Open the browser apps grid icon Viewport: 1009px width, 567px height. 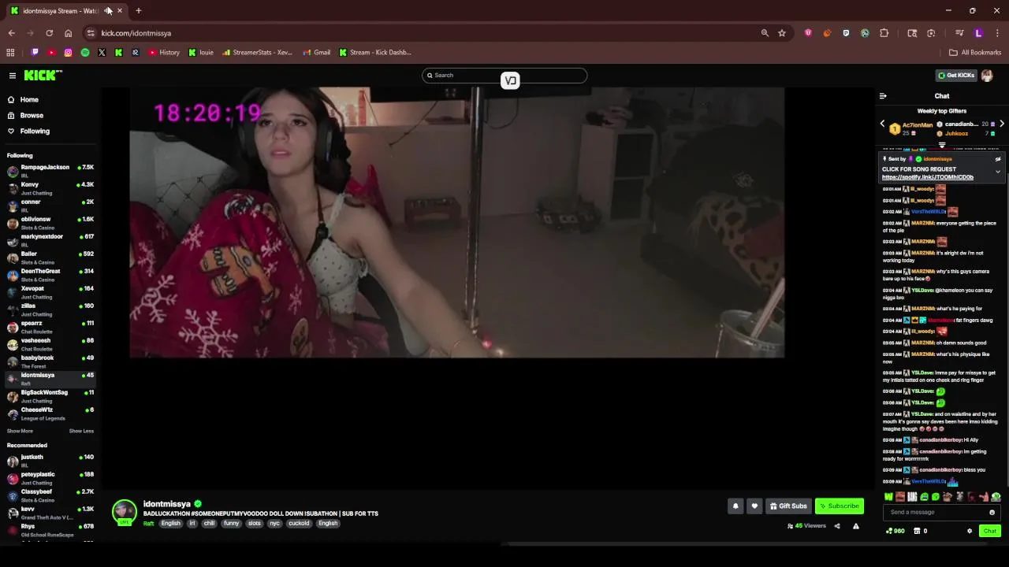[x=10, y=52]
